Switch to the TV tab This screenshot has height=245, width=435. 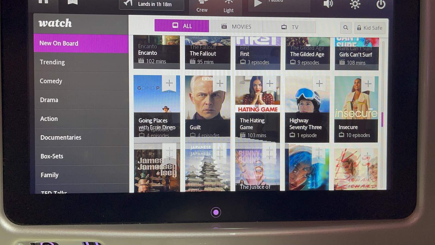click(289, 27)
